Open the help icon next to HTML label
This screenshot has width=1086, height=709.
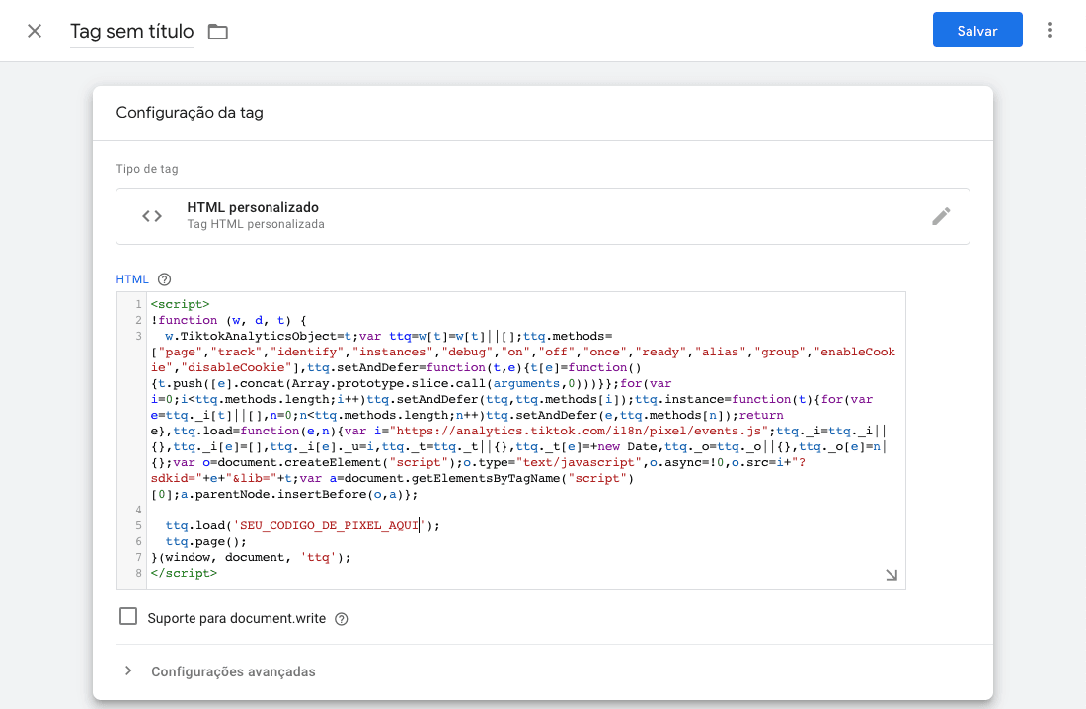[165, 279]
